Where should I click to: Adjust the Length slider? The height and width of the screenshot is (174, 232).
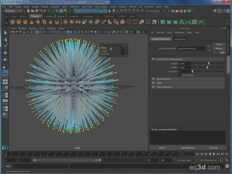pyautogui.click(x=209, y=63)
